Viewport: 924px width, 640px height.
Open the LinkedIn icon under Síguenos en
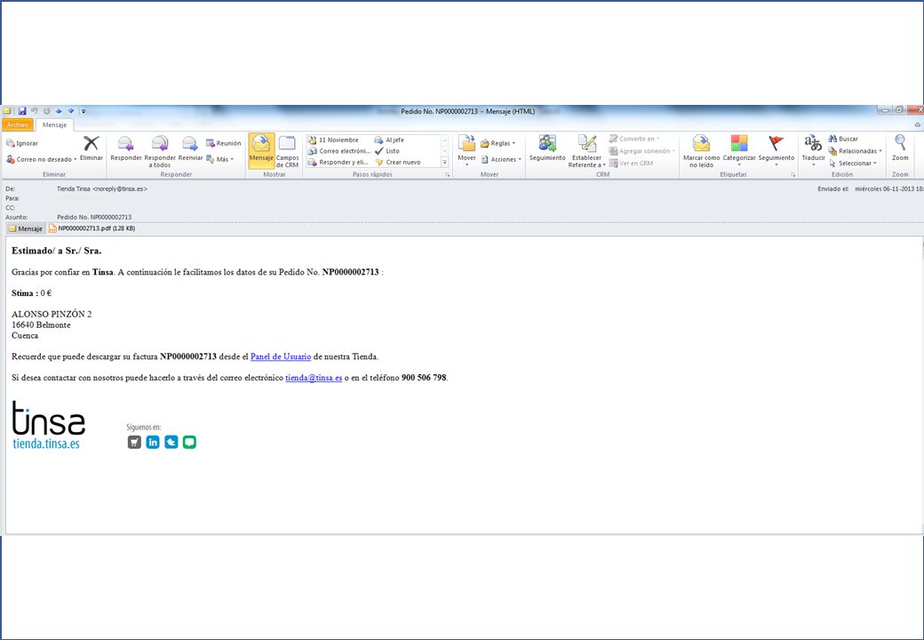click(x=153, y=442)
